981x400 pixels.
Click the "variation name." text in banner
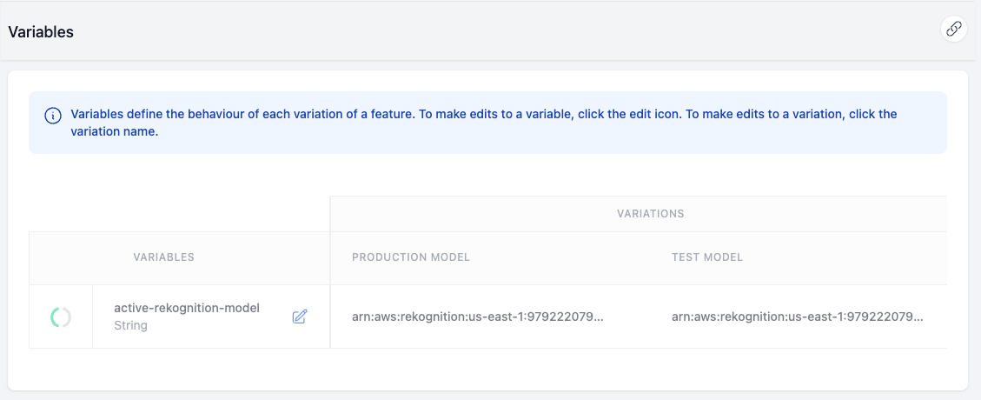pyautogui.click(x=114, y=133)
